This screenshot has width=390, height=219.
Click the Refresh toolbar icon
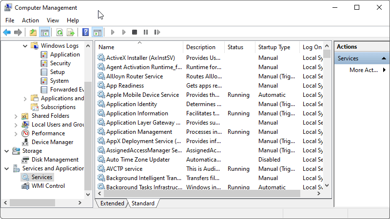(x=59, y=32)
